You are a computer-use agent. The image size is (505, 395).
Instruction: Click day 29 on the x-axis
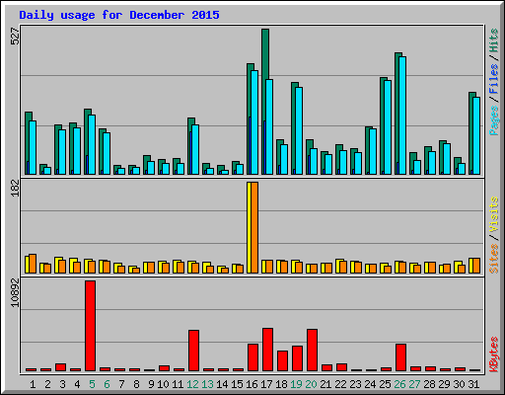click(444, 384)
